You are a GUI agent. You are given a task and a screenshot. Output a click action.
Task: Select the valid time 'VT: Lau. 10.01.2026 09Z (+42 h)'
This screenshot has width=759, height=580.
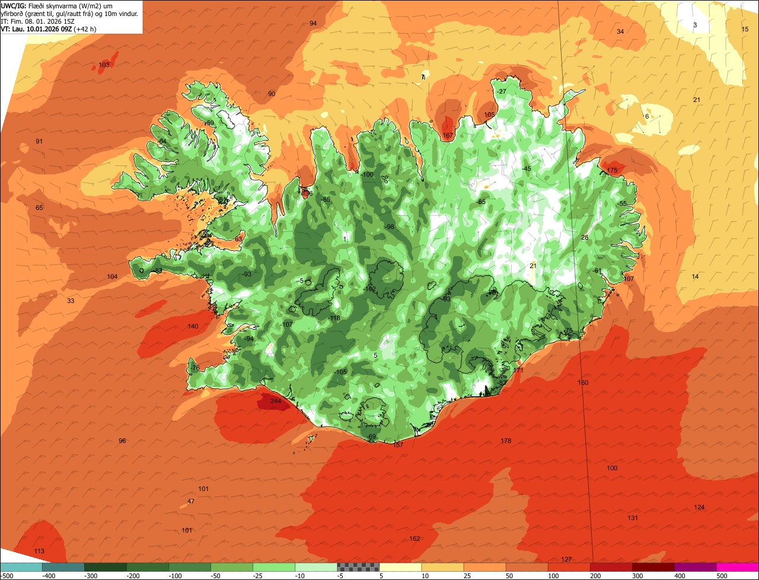point(49,28)
